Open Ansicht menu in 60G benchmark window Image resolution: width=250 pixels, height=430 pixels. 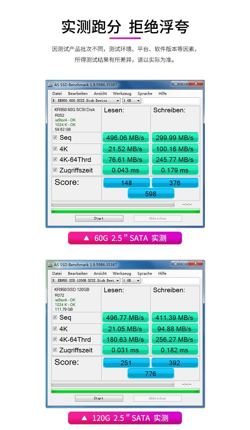click(100, 94)
